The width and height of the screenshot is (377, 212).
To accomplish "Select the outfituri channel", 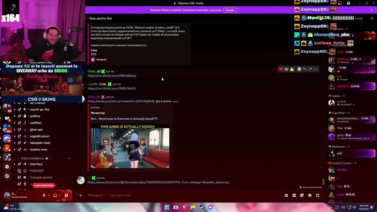I will point(36,123).
